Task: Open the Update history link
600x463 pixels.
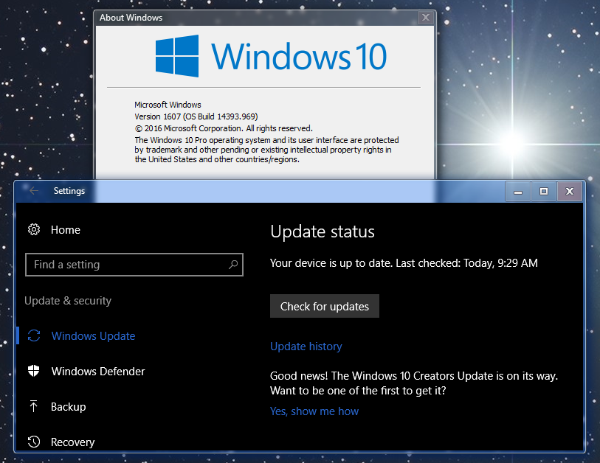Action: coord(306,347)
